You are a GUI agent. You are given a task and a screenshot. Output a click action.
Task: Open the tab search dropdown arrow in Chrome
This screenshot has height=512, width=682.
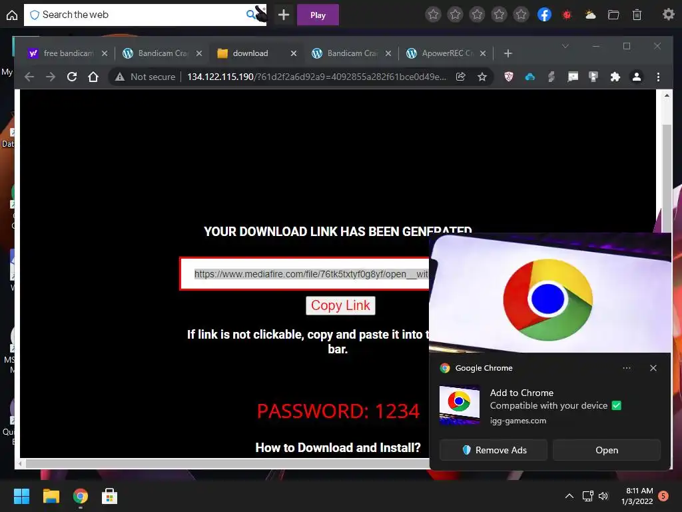(x=565, y=46)
